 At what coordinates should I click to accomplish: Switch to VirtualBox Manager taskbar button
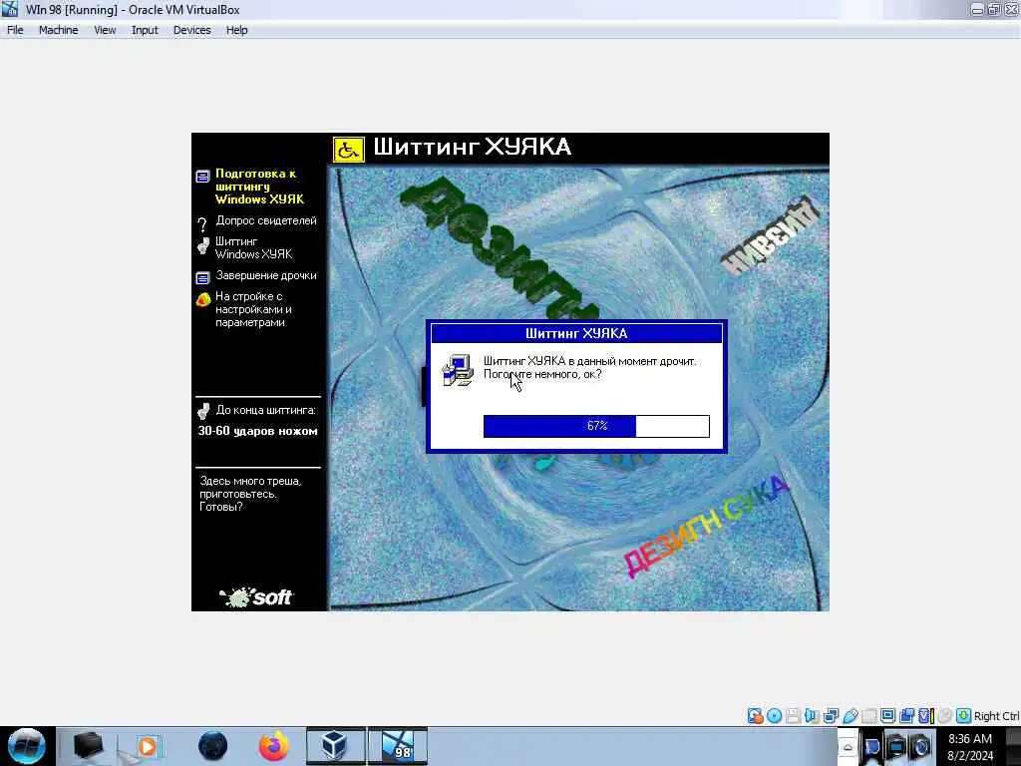pos(336,746)
